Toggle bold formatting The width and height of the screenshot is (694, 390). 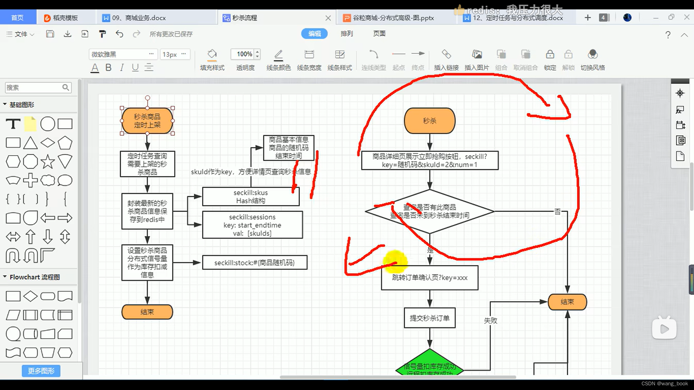[x=108, y=68]
